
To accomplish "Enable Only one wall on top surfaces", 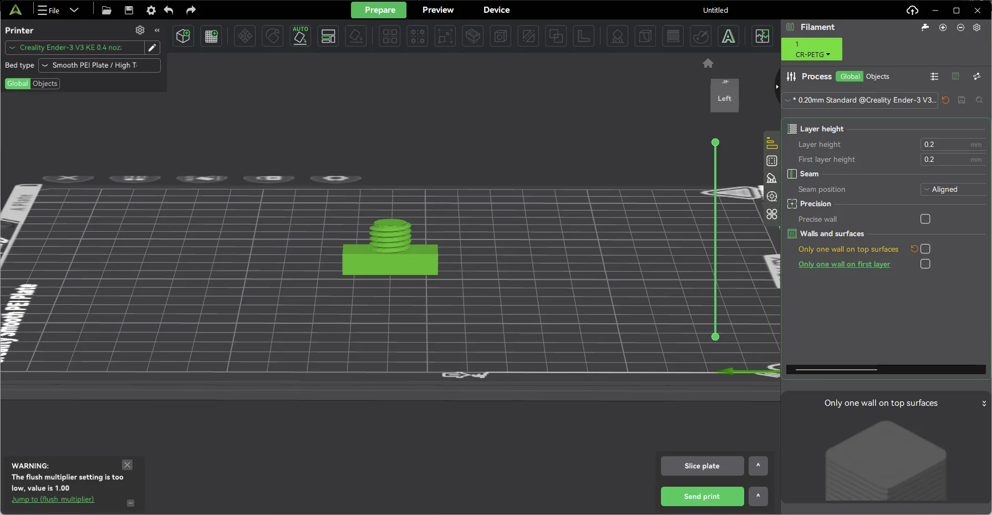I will pos(925,249).
